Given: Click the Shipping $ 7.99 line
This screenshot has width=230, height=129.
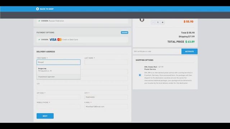Looking at the screenshot, I should click(187, 37).
